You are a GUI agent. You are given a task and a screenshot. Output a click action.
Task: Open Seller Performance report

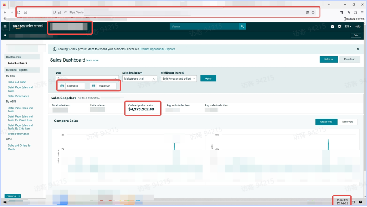pos(18,96)
